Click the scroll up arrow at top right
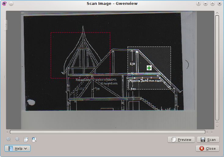This screenshot has width=224, height=157. [x=217, y=13]
